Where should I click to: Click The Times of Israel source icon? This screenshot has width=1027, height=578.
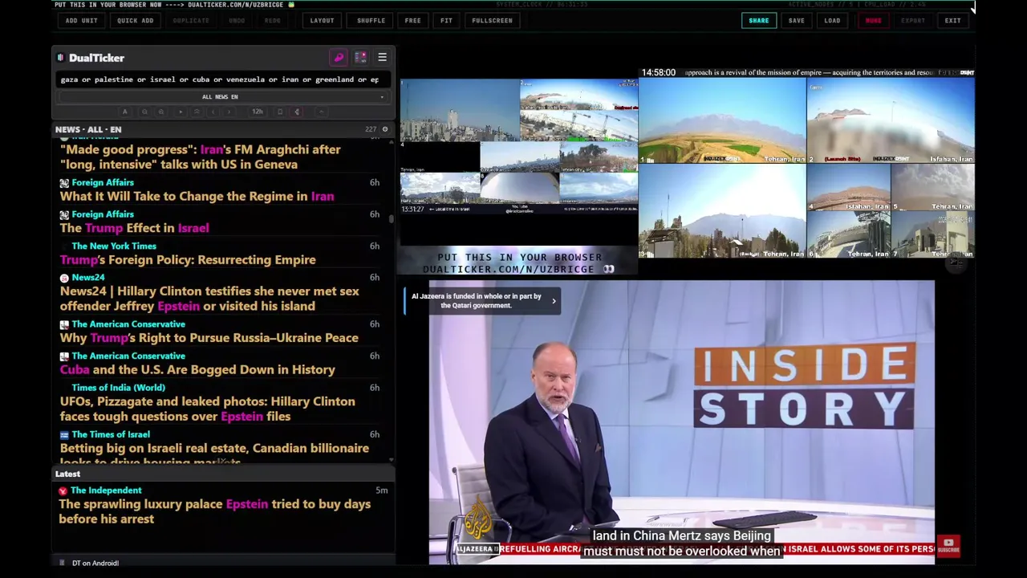(x=64, y=434)
